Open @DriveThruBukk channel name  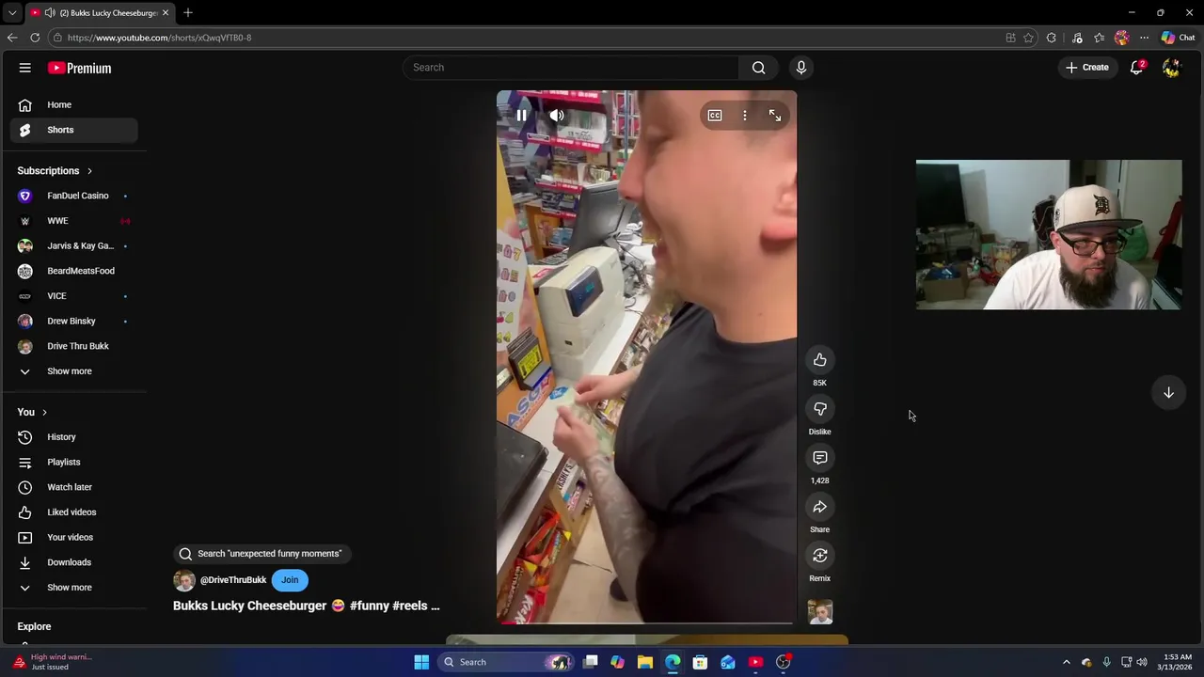(233, 580)
